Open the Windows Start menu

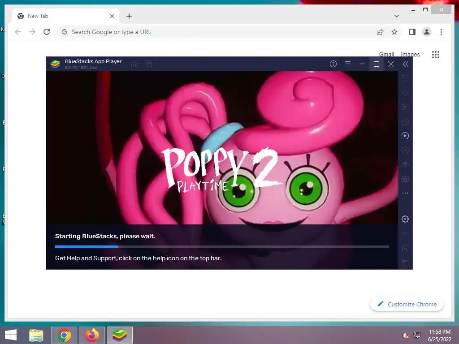point(11,335)
